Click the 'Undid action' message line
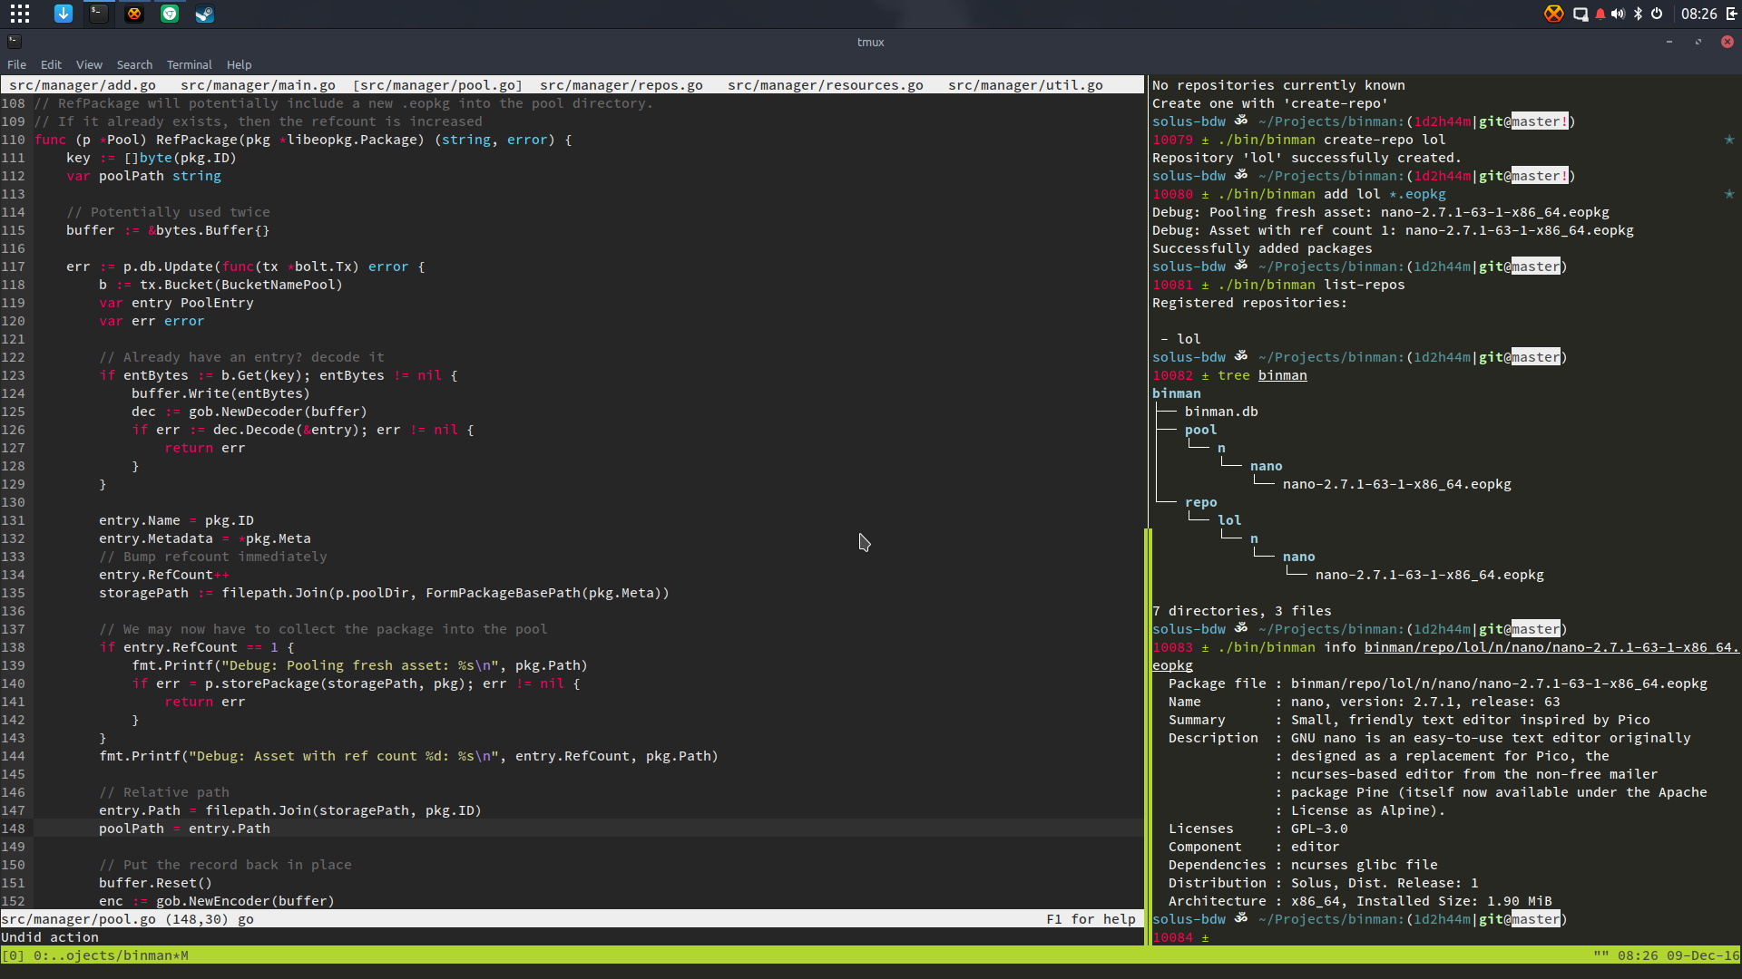This screenshot has height=979, width=1742. point(50,937)
